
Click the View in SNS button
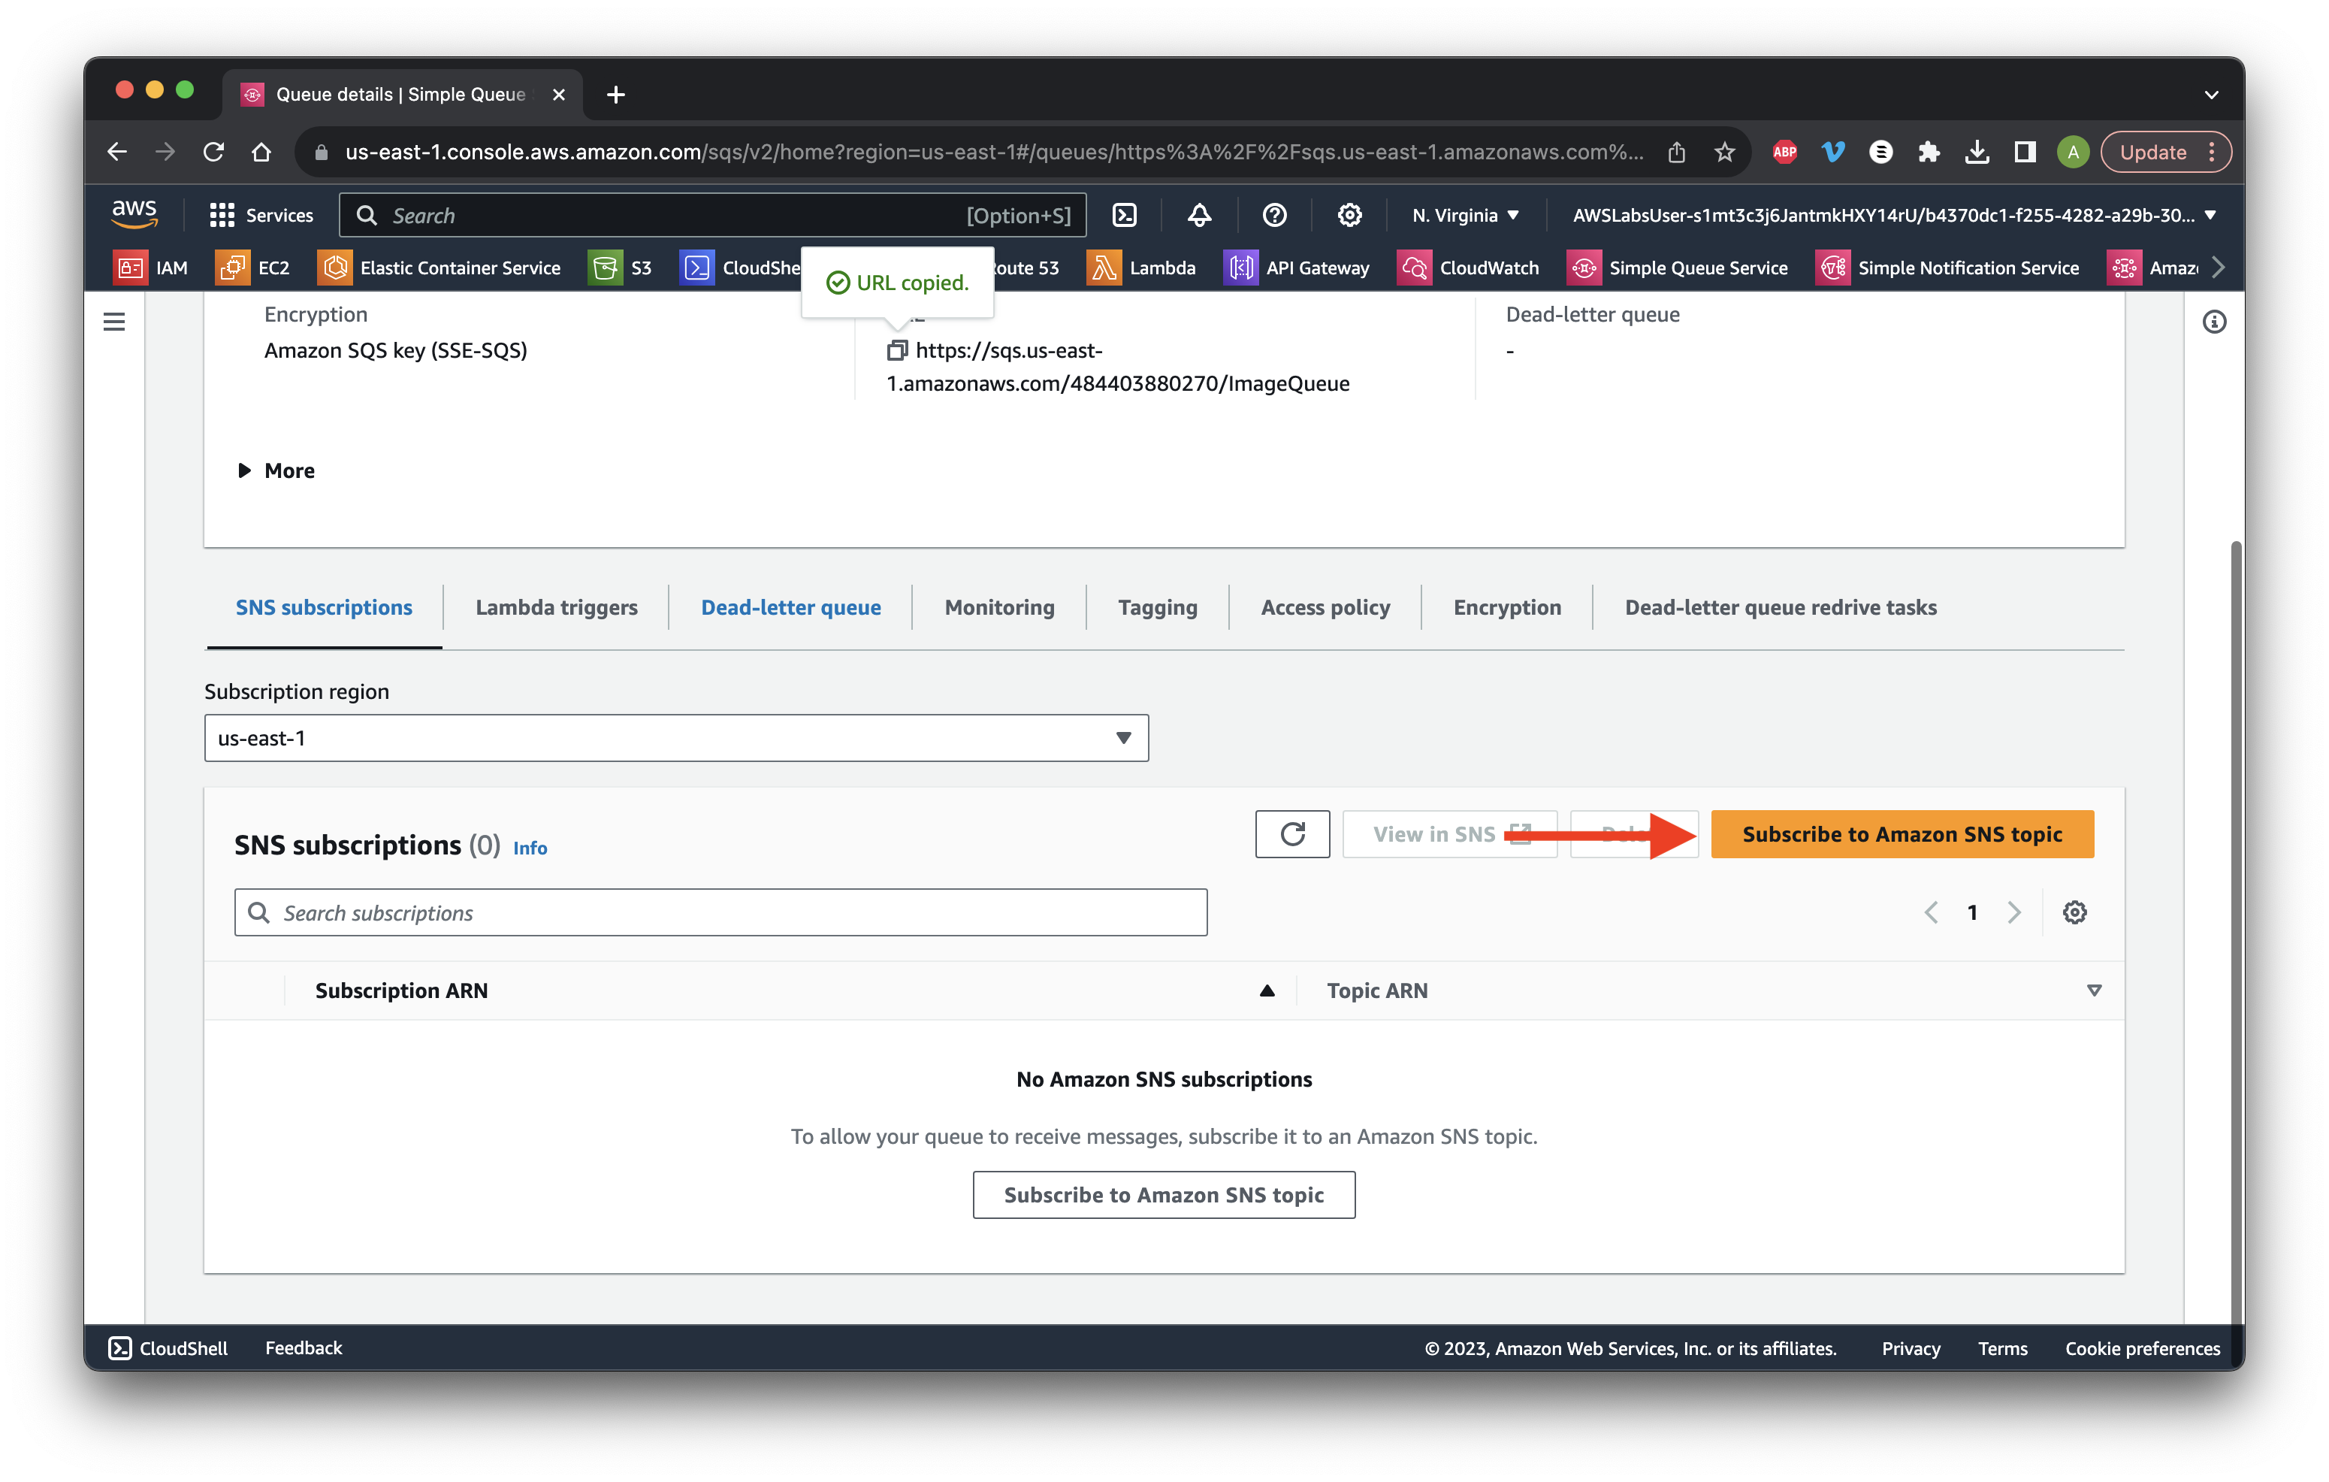pyautogui.click(x=1448, y=834)
